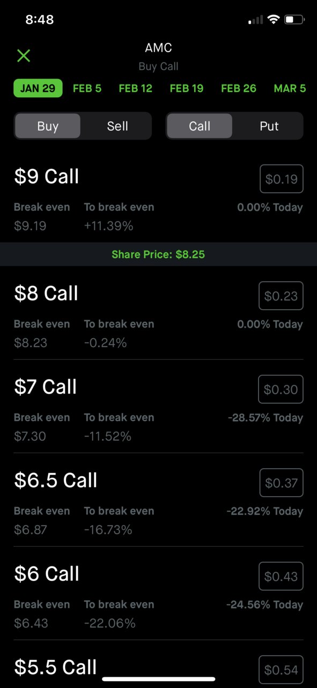Switch to FEB 5 expiration

tap(87, 88)
